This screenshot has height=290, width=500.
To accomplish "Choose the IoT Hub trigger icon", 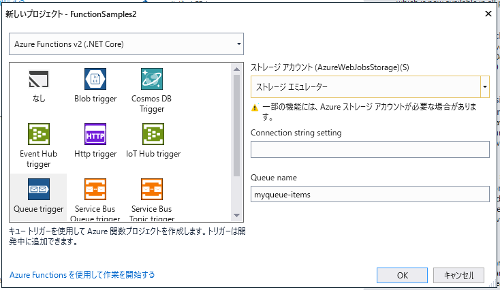I will tap(153, 134).
